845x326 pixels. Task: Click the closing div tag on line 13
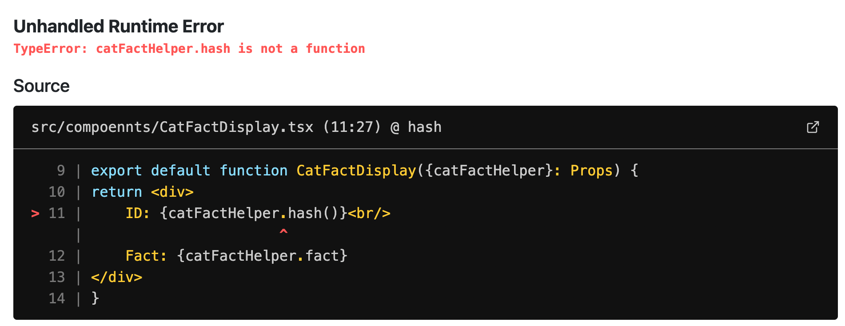coord(117,277)
